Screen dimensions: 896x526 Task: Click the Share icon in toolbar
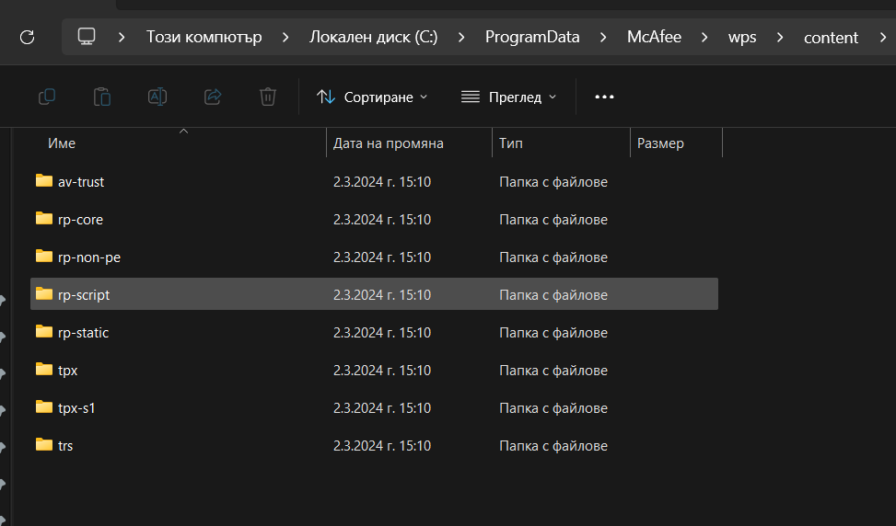tap(213, 97)
